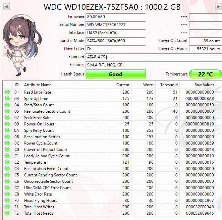
Task: Click the Power On Count value 89 count
Action: pyautogui.click(x=206, y=41)
